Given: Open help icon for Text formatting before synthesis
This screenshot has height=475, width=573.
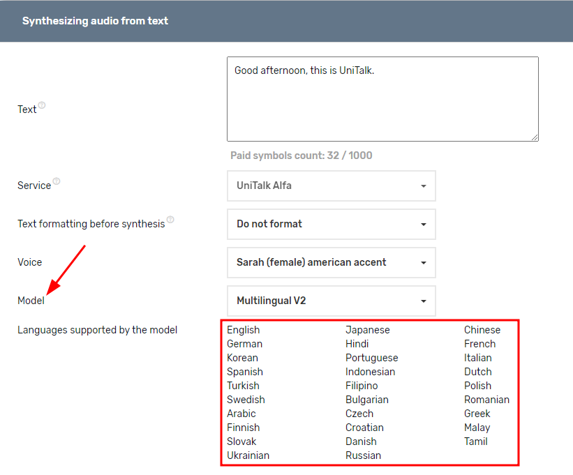Looking at the screenshot, I should [170, 220].
